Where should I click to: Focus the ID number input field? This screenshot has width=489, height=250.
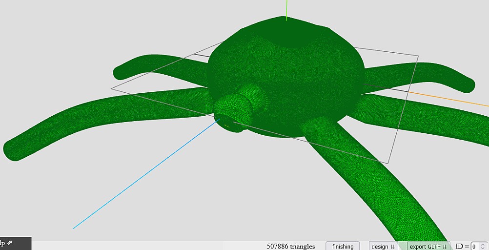pos(475,246)
